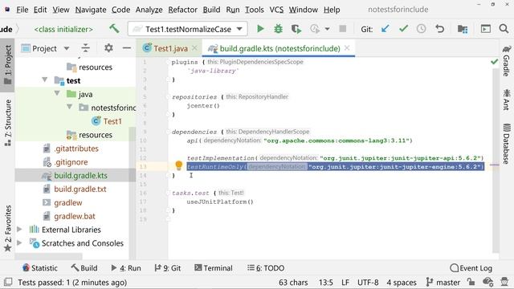Open Search Everywhere magnifier icon
This screenshot has width=514, height=289.
[x=504, y=29]
